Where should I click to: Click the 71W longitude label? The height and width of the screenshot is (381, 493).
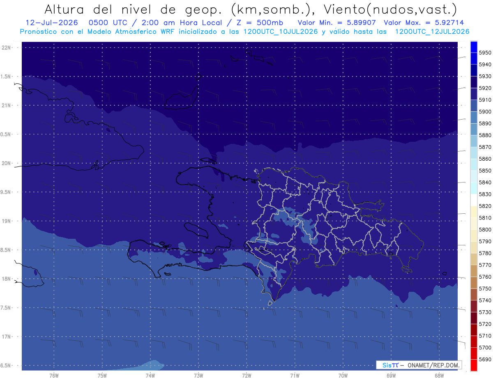[295, 375]
